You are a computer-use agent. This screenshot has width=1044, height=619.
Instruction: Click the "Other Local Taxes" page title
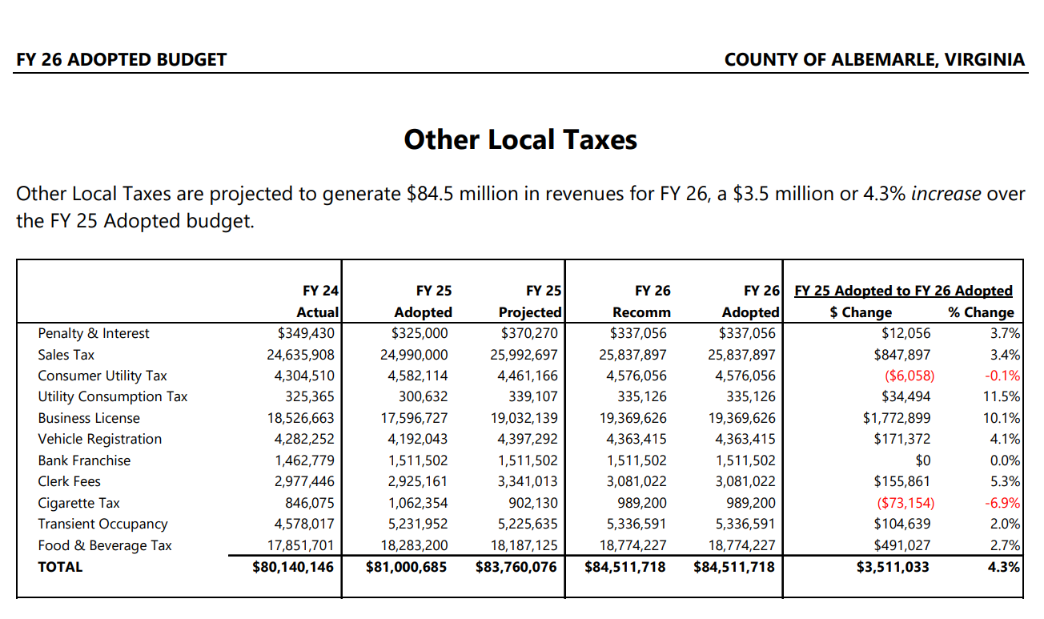click(x=520, y=139)
